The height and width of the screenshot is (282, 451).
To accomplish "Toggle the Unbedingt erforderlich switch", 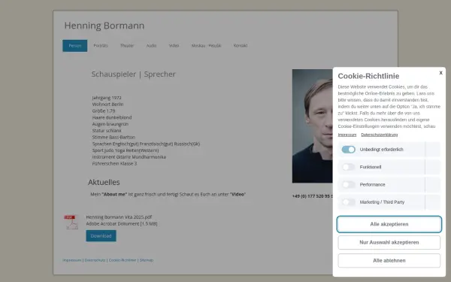I will (x=348, y=150).
